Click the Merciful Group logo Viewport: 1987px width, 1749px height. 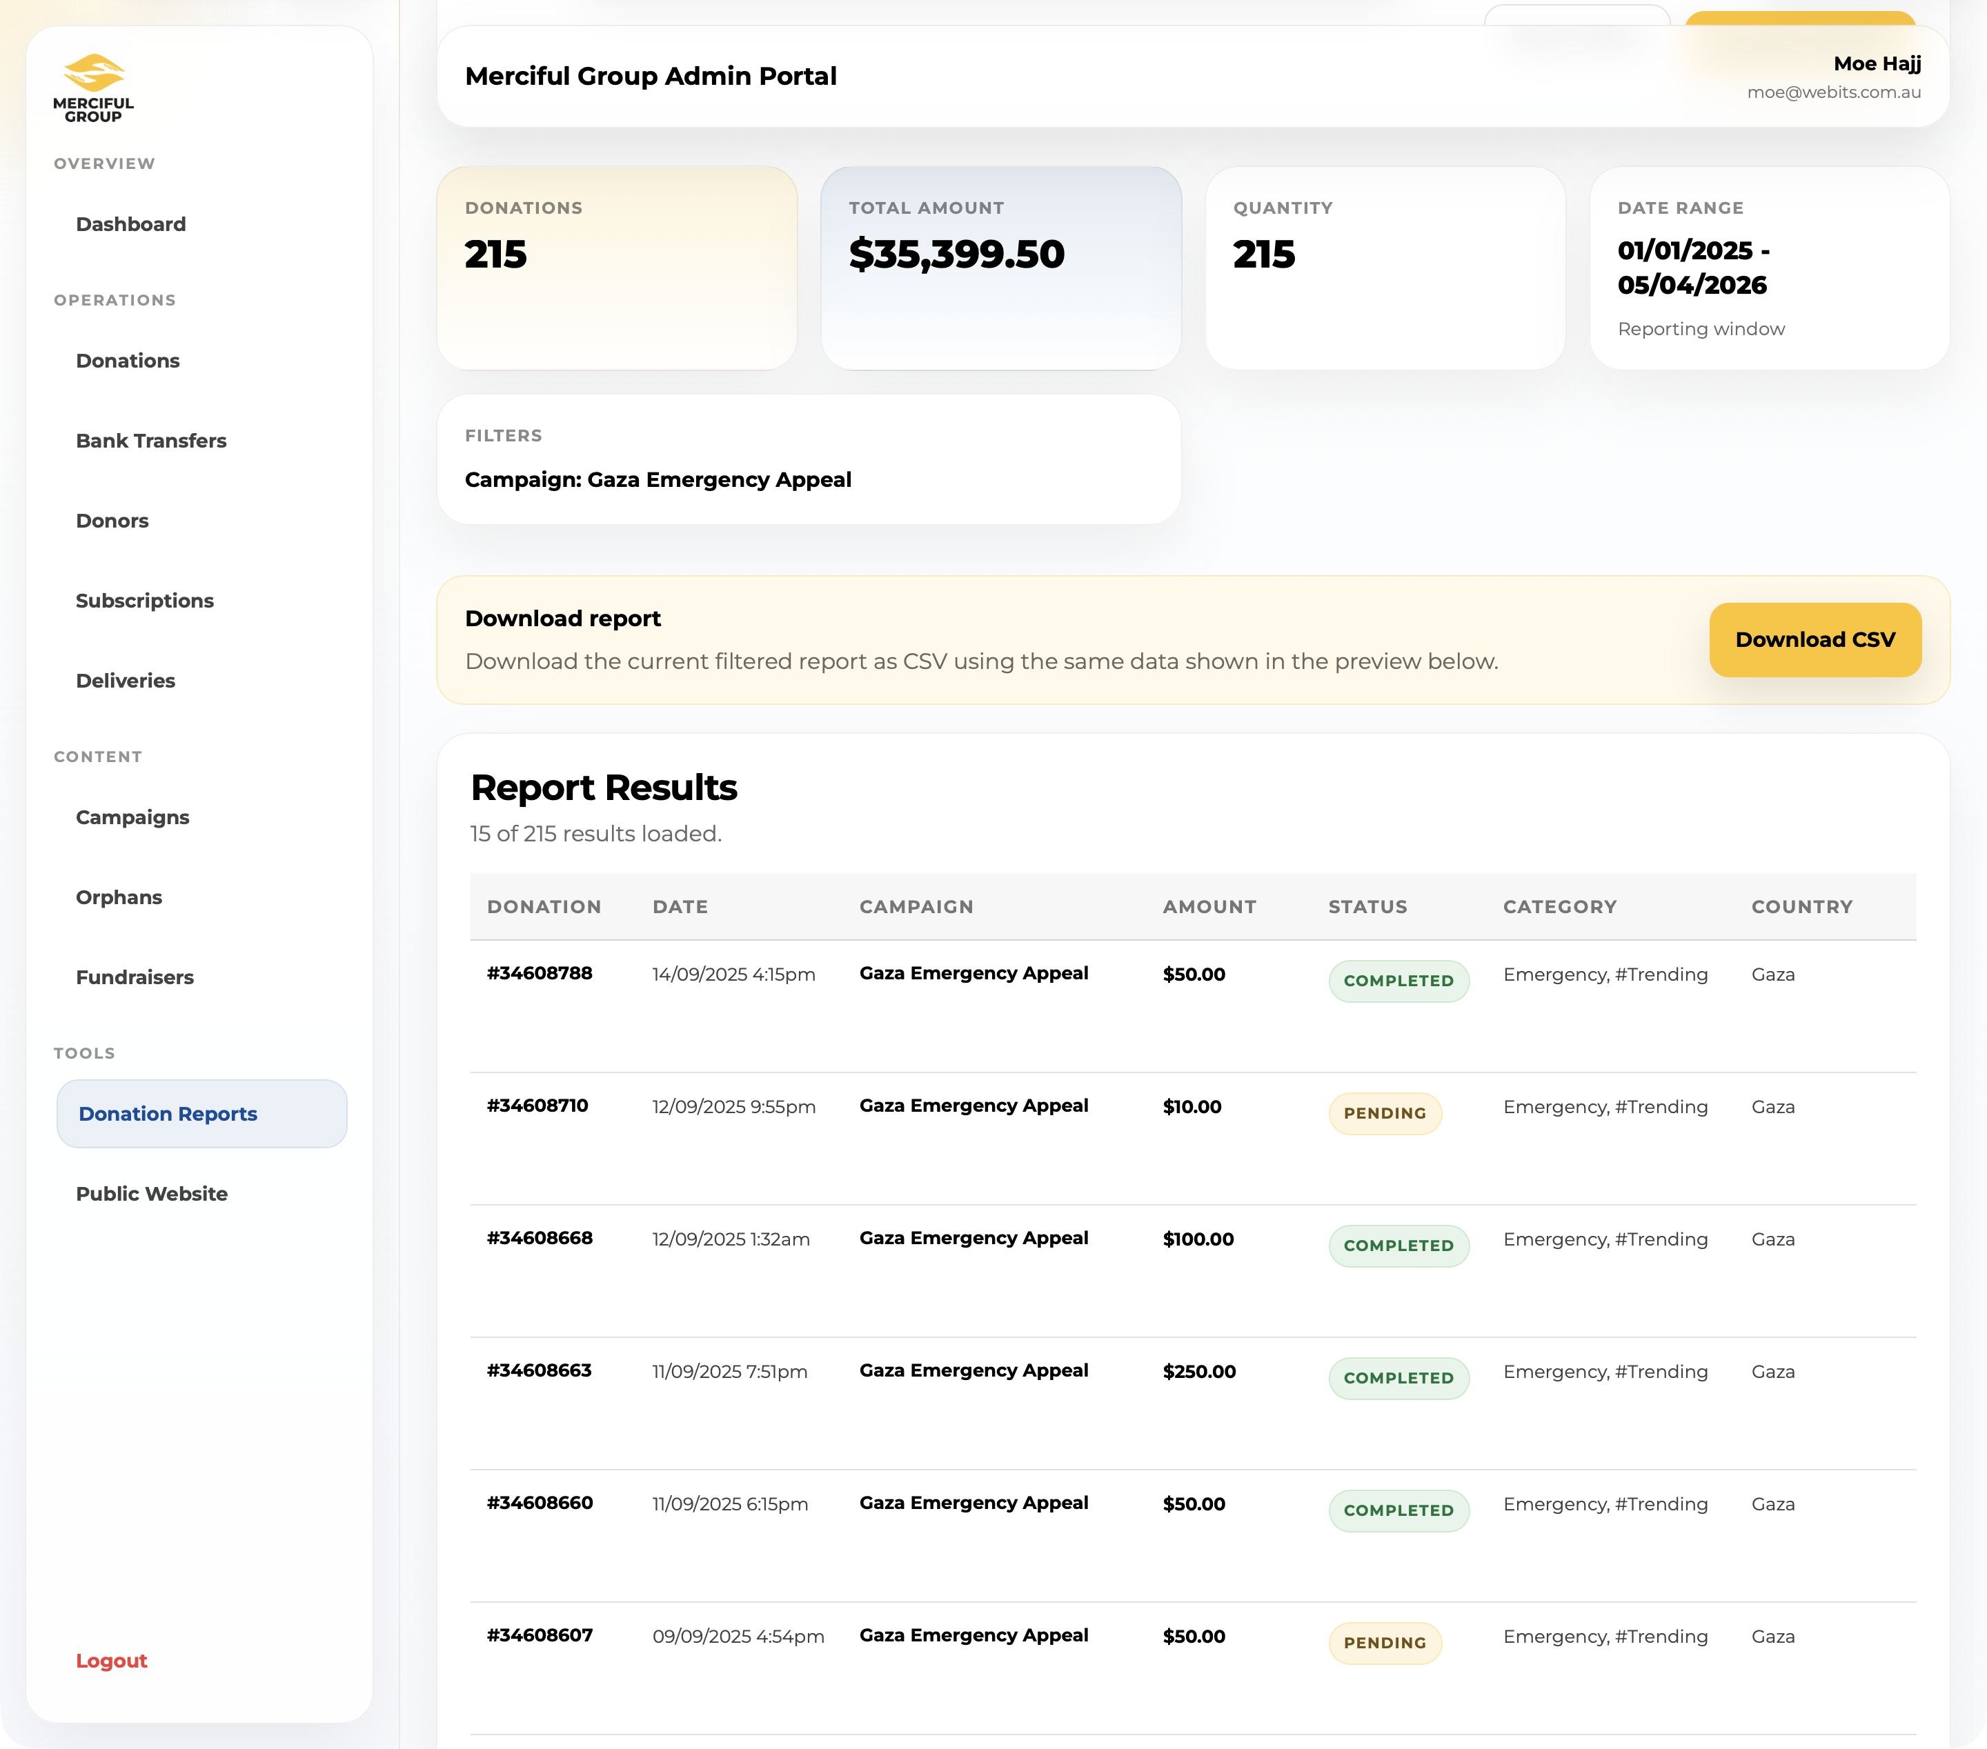tap(93, 88)
